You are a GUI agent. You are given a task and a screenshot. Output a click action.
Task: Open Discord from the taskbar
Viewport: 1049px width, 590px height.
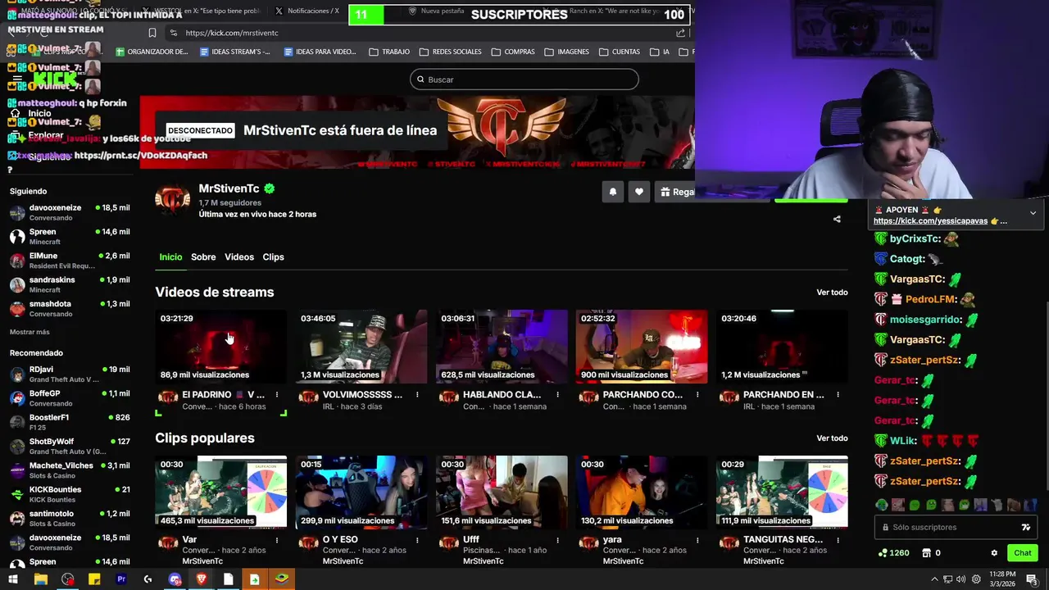coord(175,579)
